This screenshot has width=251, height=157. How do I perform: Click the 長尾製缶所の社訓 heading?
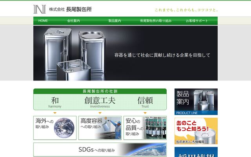tap(100, 91)
